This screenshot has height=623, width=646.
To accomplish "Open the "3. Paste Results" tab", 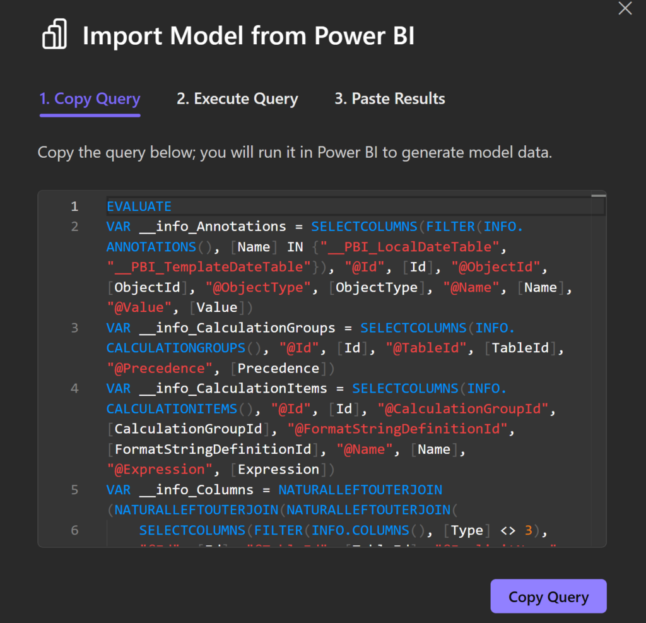I will click(389, 98).
